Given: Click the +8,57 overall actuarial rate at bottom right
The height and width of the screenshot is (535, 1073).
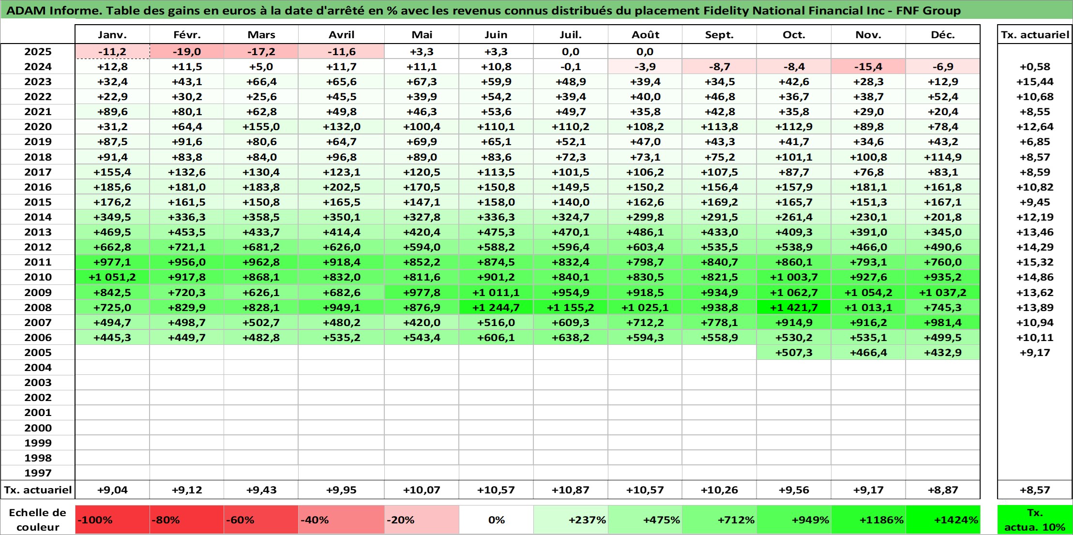Looking at the screenshot, I should pyautogui.click(x=1035, y=490).
